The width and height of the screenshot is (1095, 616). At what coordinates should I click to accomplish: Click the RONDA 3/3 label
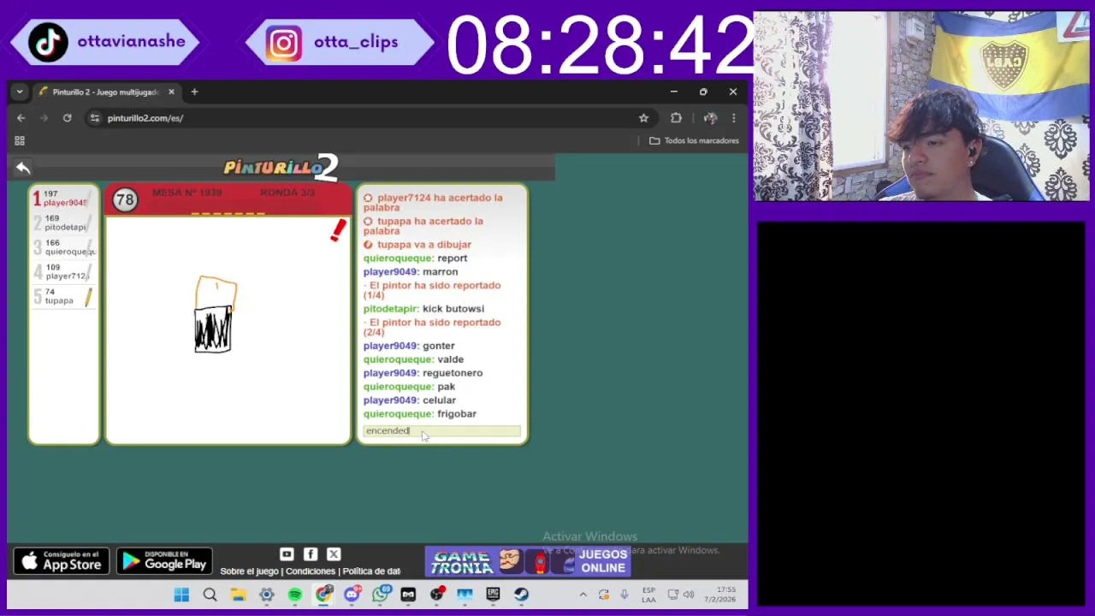tap(287, 192)
